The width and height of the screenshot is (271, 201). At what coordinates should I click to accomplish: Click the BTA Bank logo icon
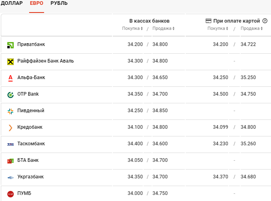[x=11, y=161]
